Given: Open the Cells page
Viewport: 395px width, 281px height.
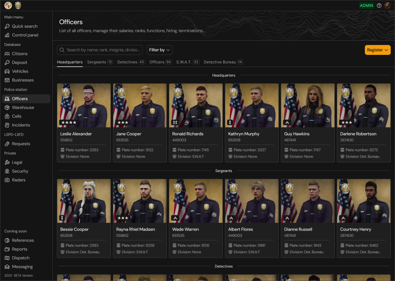Looking at the screenshot, I should click(26, 116).
